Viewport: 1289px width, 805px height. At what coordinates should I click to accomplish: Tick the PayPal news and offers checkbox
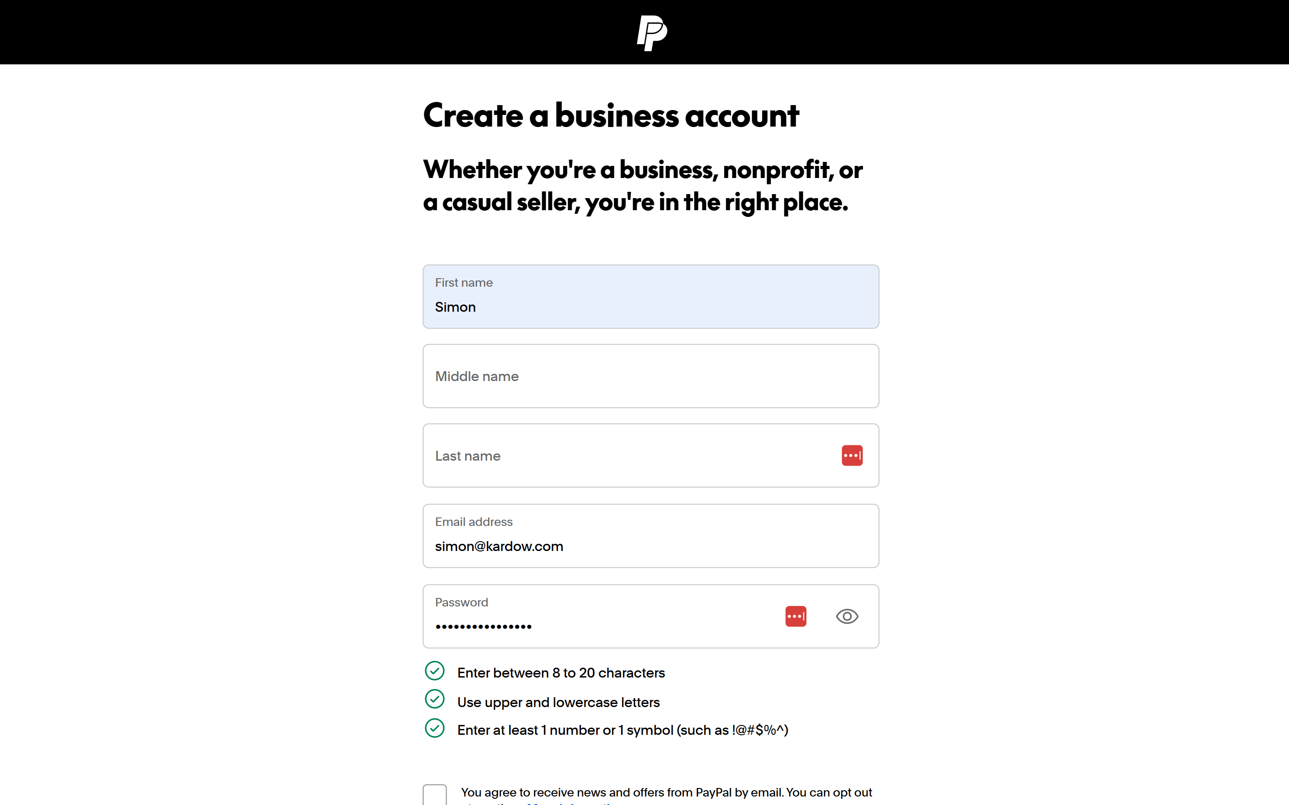tap(435, 796)
